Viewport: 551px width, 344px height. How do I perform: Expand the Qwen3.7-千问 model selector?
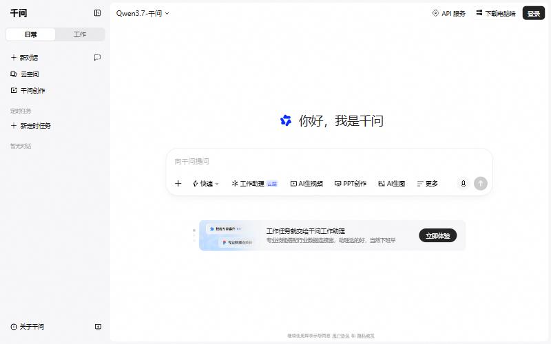[x=143, y=13]
